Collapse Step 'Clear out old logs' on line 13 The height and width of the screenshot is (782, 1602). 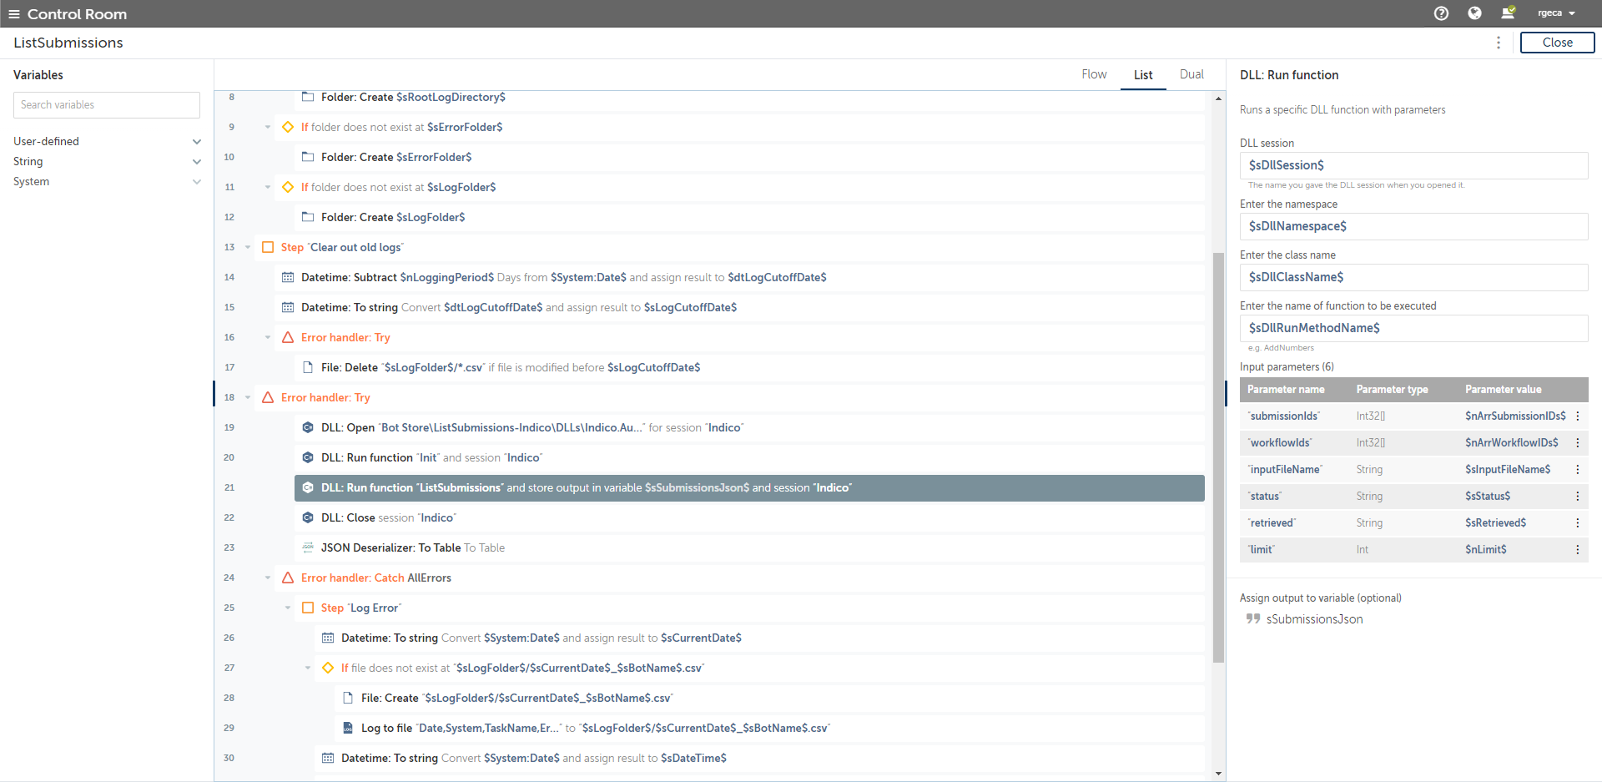(x=248, y=247)
